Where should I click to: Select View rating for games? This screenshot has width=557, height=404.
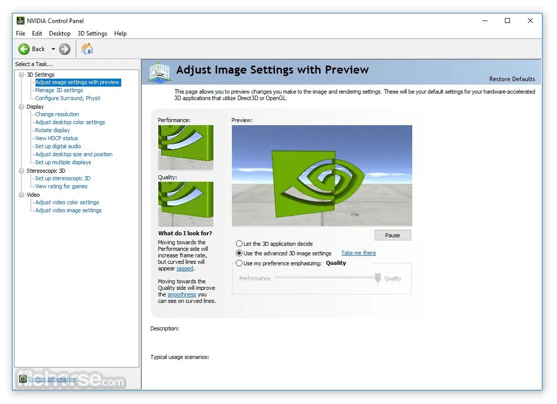61,186
